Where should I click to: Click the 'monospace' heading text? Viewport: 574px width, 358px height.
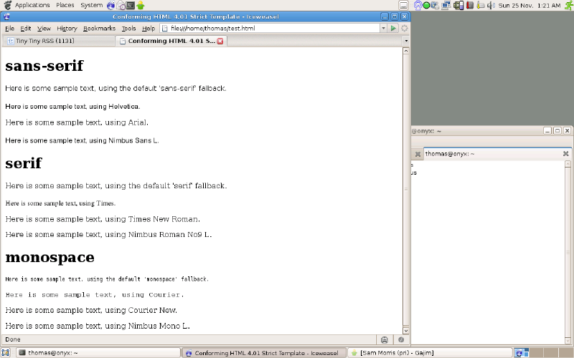(50, 258)
